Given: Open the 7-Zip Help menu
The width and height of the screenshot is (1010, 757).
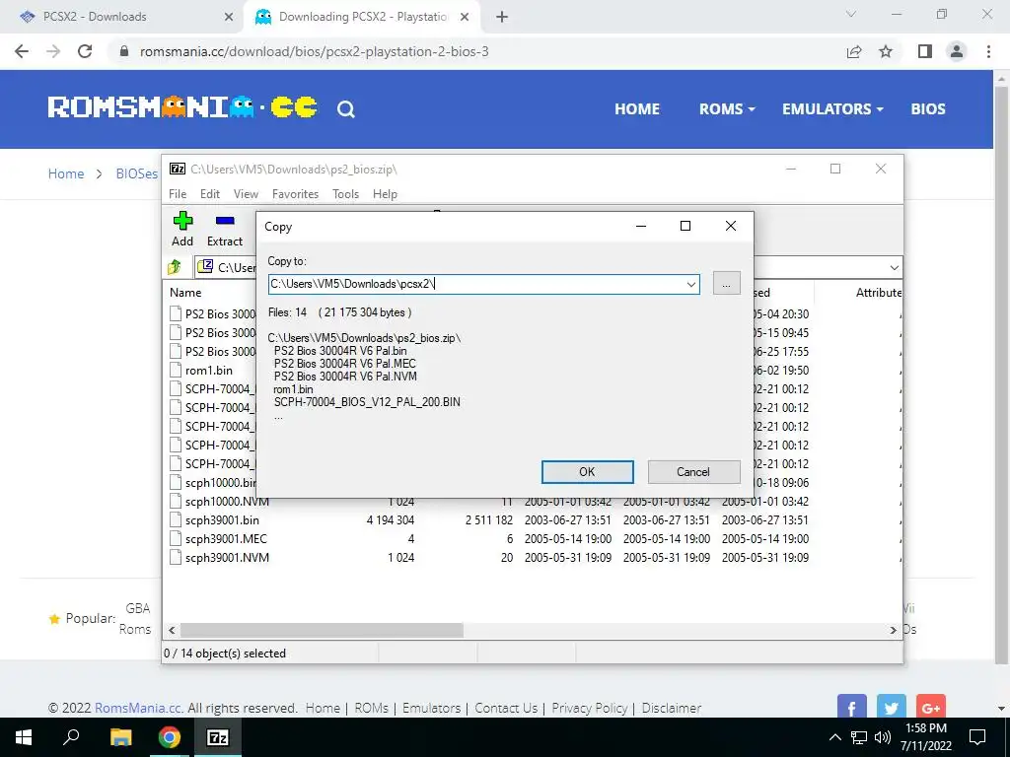Looking at the screenshot, I should (x=386, y=194).
